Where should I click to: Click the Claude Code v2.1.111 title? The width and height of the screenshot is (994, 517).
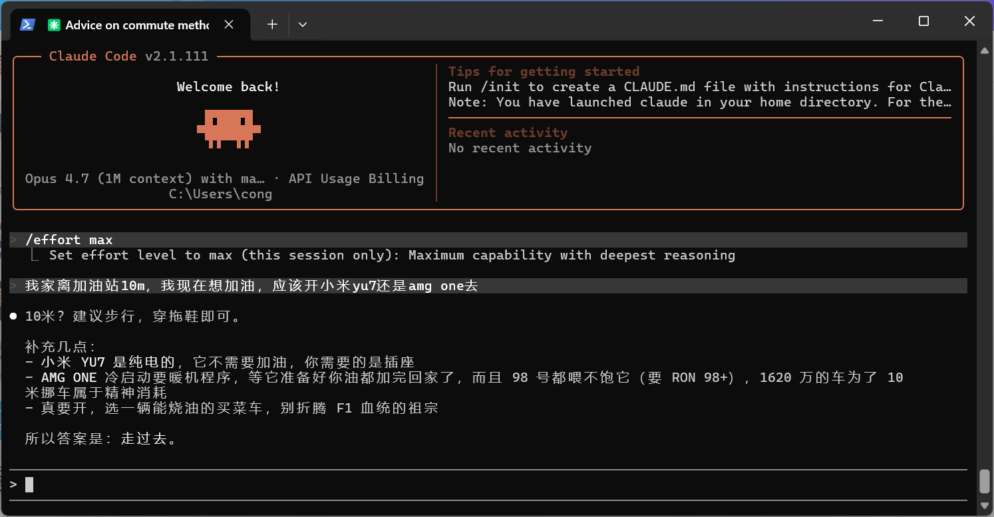point(128,56)
